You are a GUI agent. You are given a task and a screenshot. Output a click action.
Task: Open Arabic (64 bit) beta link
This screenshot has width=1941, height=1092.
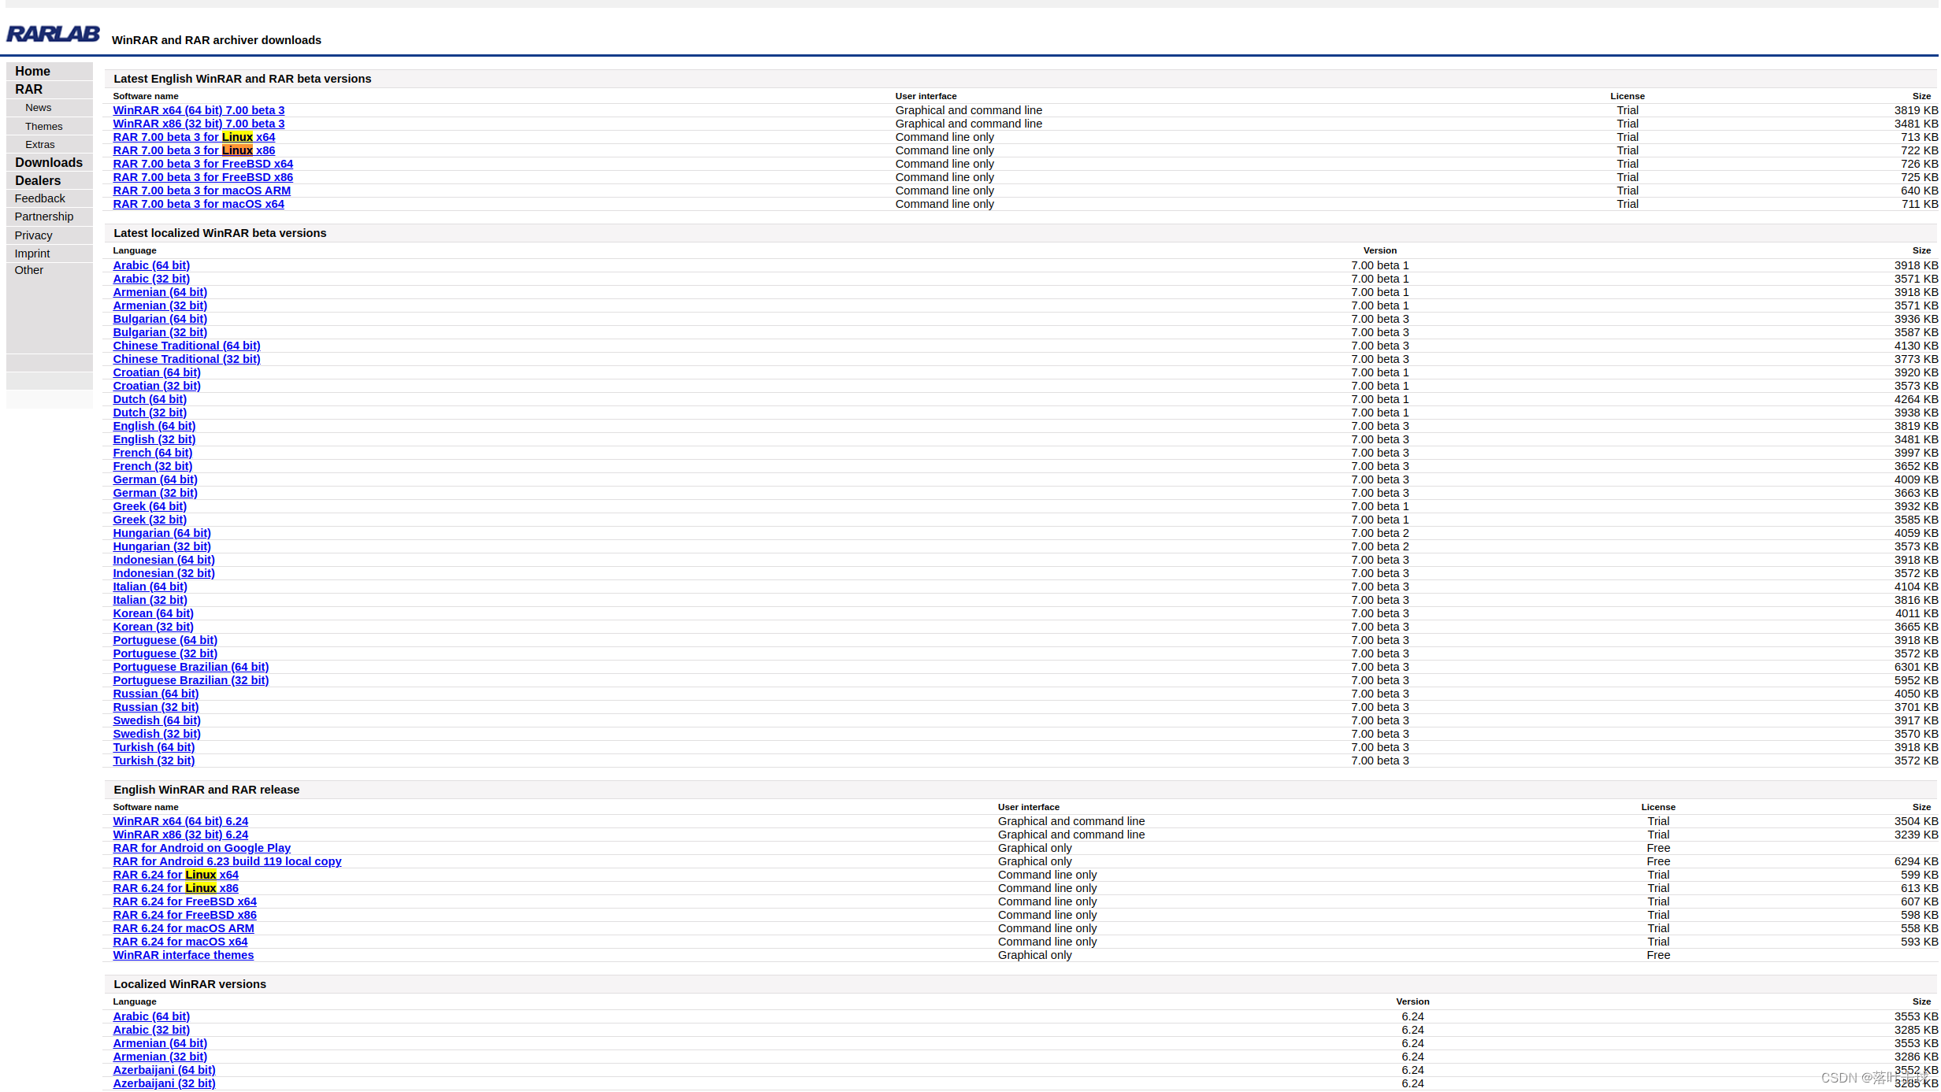[x=151, y=265]
